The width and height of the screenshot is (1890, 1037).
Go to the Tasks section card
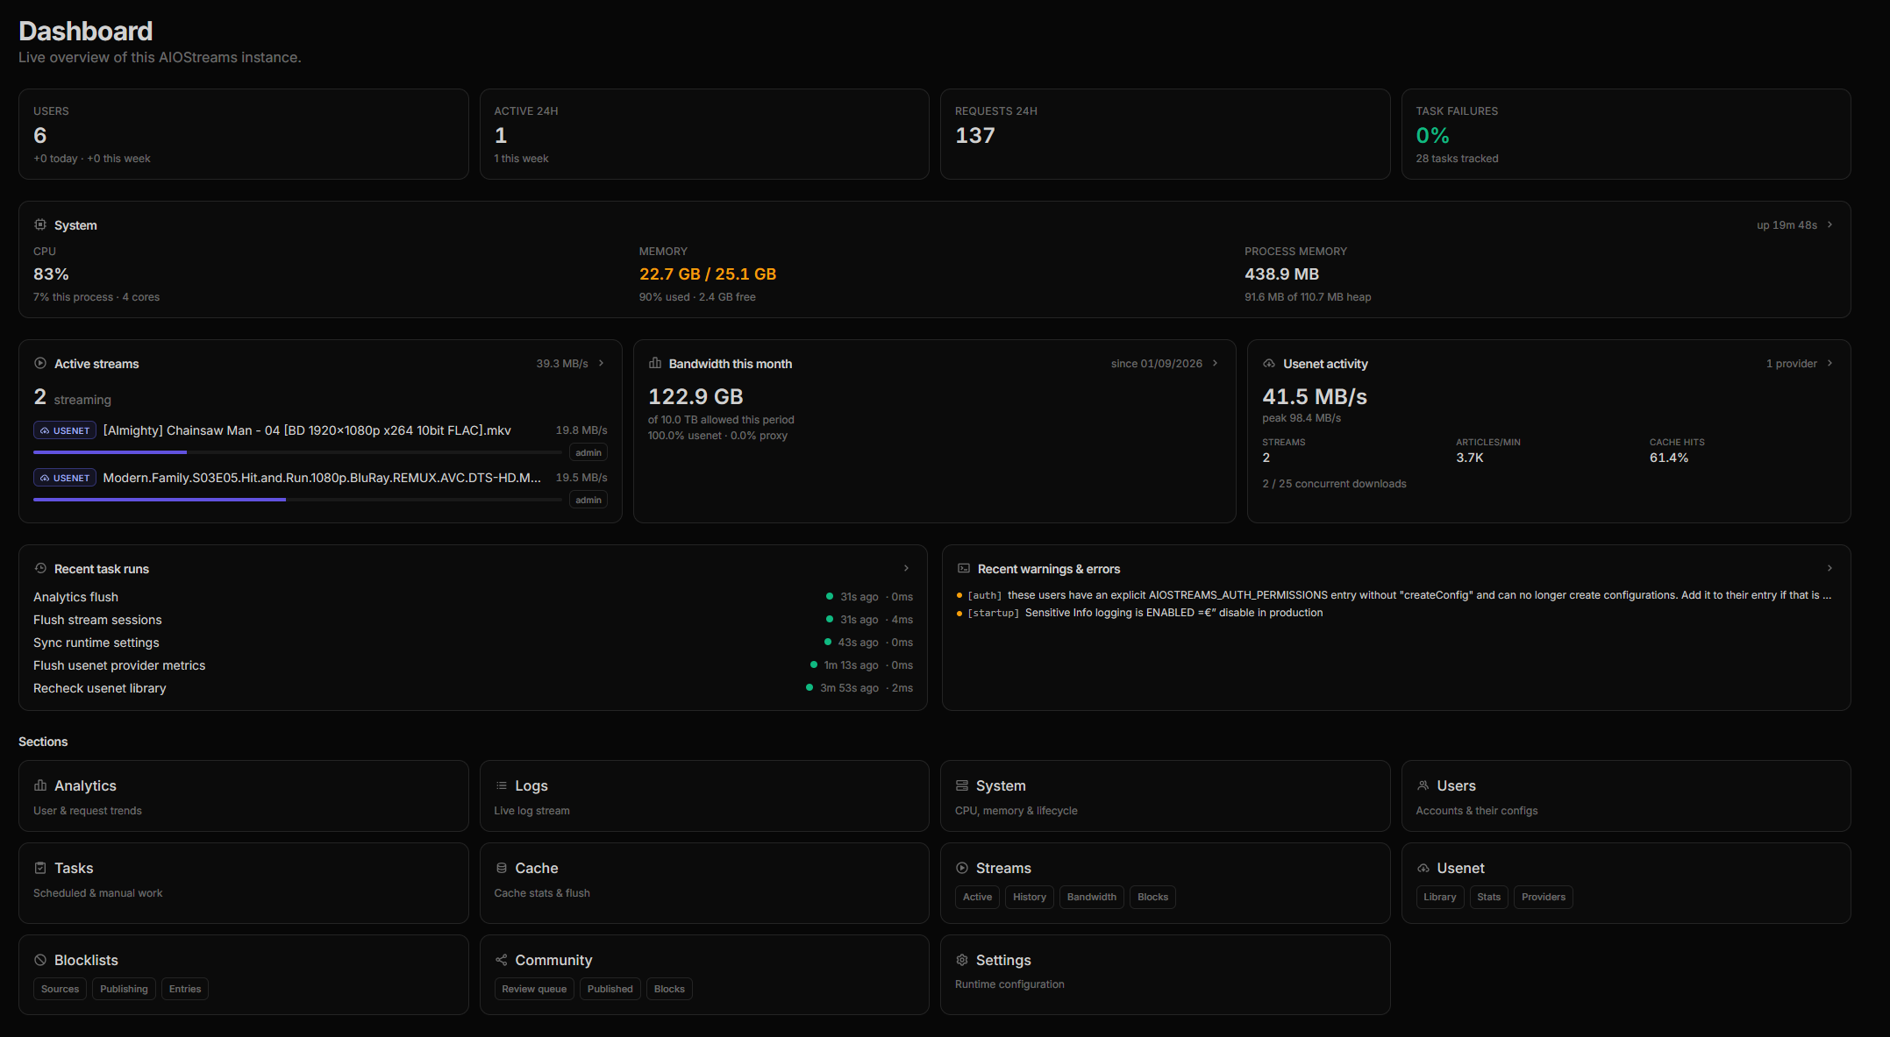[244, 883]
